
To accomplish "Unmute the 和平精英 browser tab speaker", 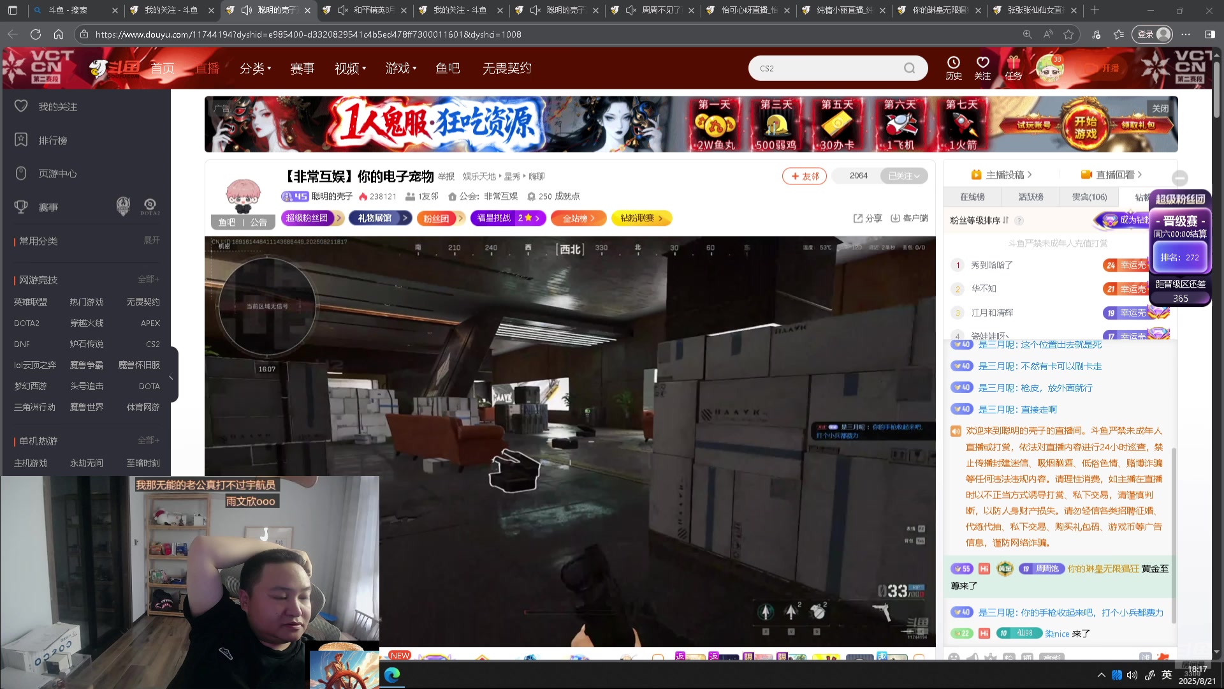I will (x=343, y=10).
